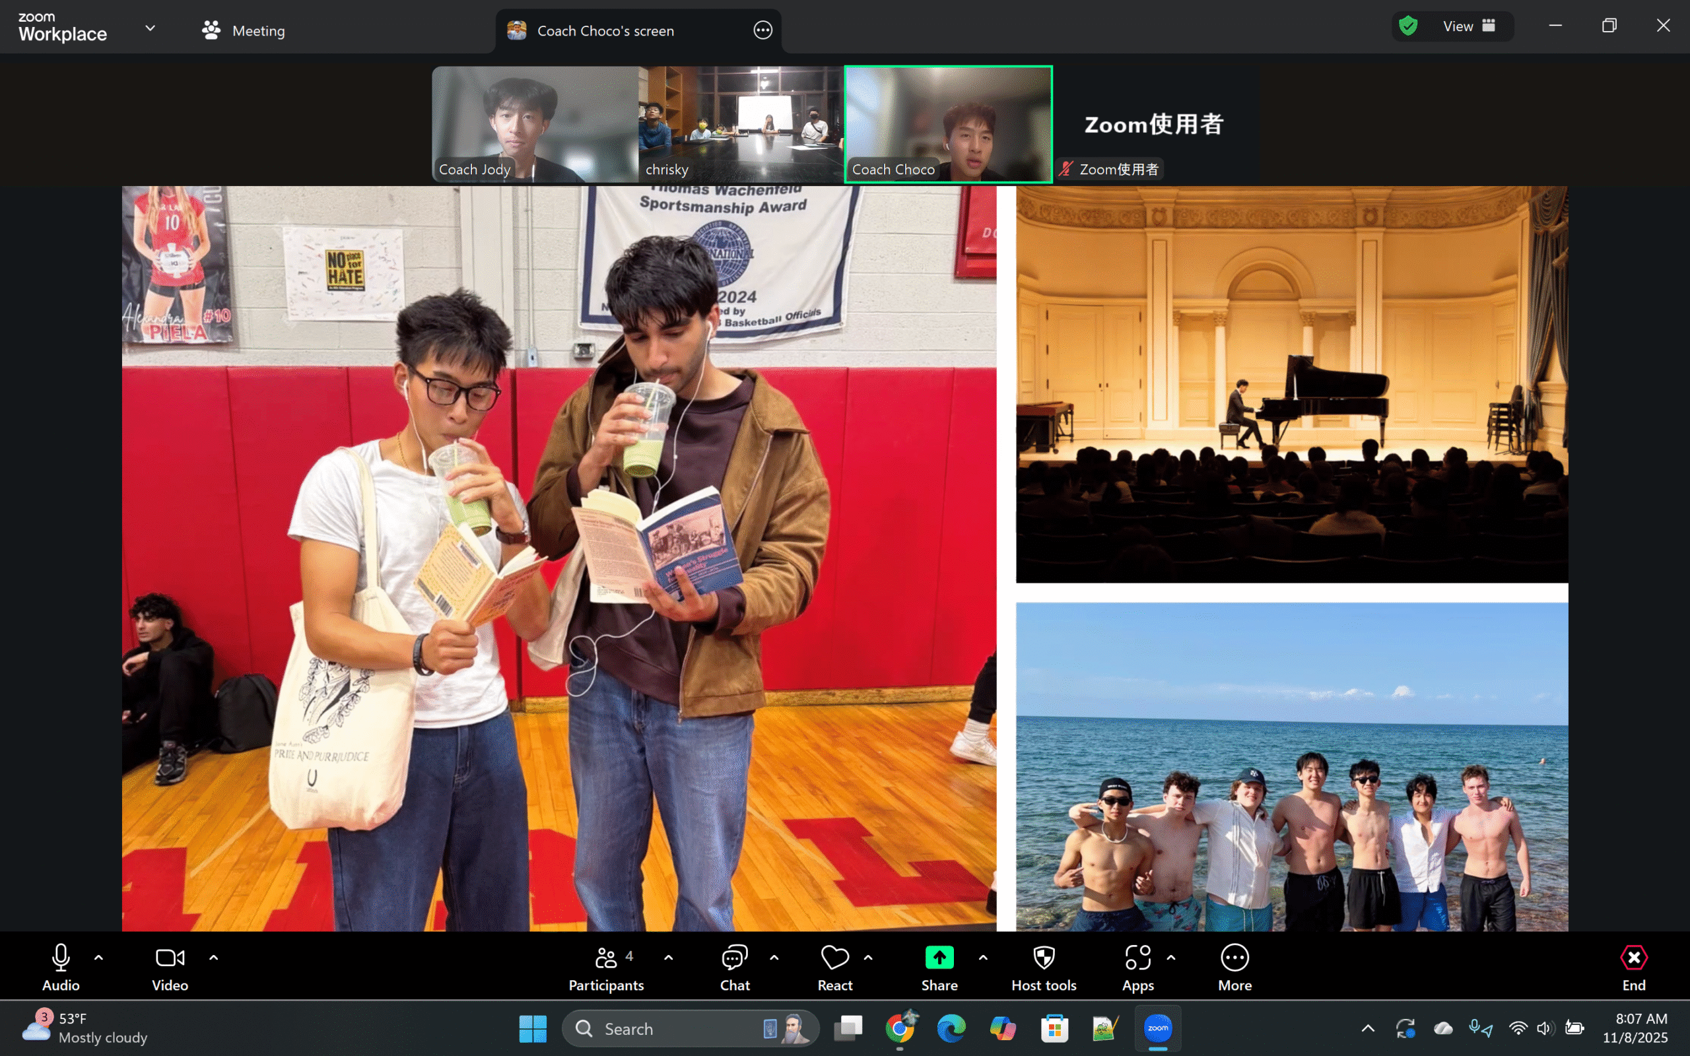Select Coach Choco's screen tab
1690x1056 pixels.
[605, 31]
